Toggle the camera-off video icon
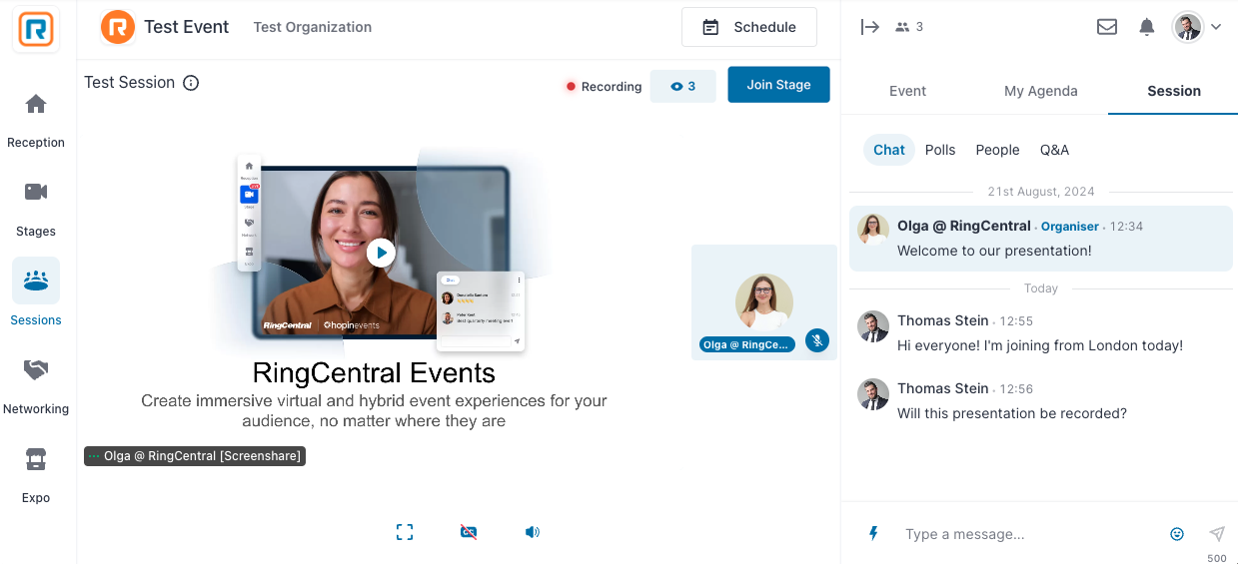The height and width of the screenshot is (564, 1238). click(469, 532)
